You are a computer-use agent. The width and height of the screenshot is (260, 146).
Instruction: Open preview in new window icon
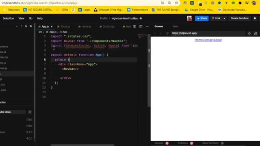256,33
